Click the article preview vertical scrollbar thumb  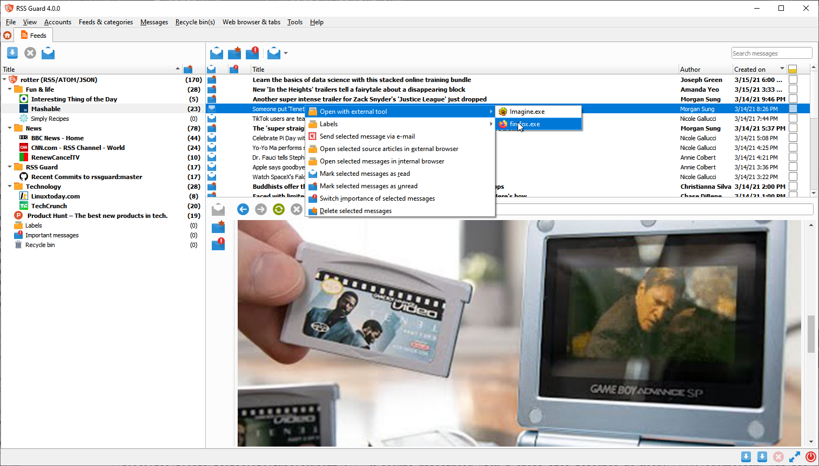[811, 334]
